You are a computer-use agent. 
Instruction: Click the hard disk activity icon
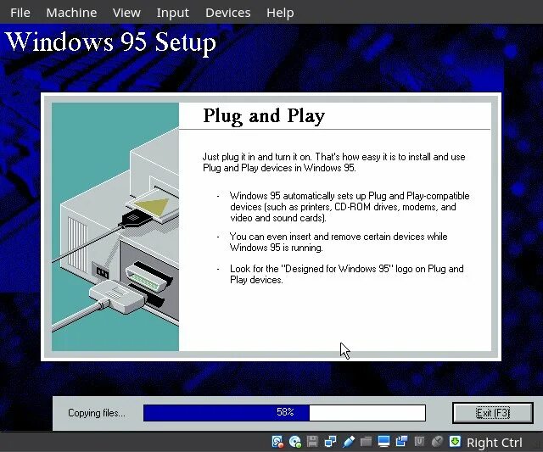(277, 442)
